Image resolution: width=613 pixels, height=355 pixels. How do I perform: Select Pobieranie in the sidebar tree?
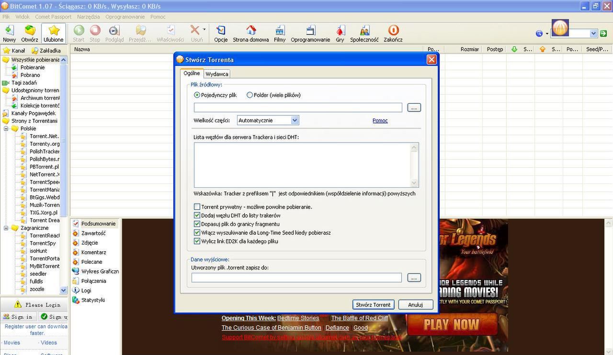tap(32, 67)
